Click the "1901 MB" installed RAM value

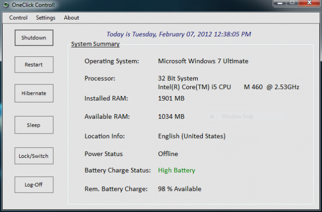tap(171, 98)
